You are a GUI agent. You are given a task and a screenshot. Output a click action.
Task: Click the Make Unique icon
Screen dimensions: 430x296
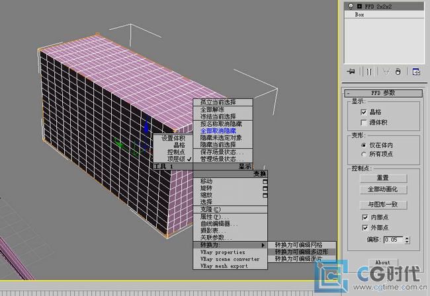[x=386, y=72]
